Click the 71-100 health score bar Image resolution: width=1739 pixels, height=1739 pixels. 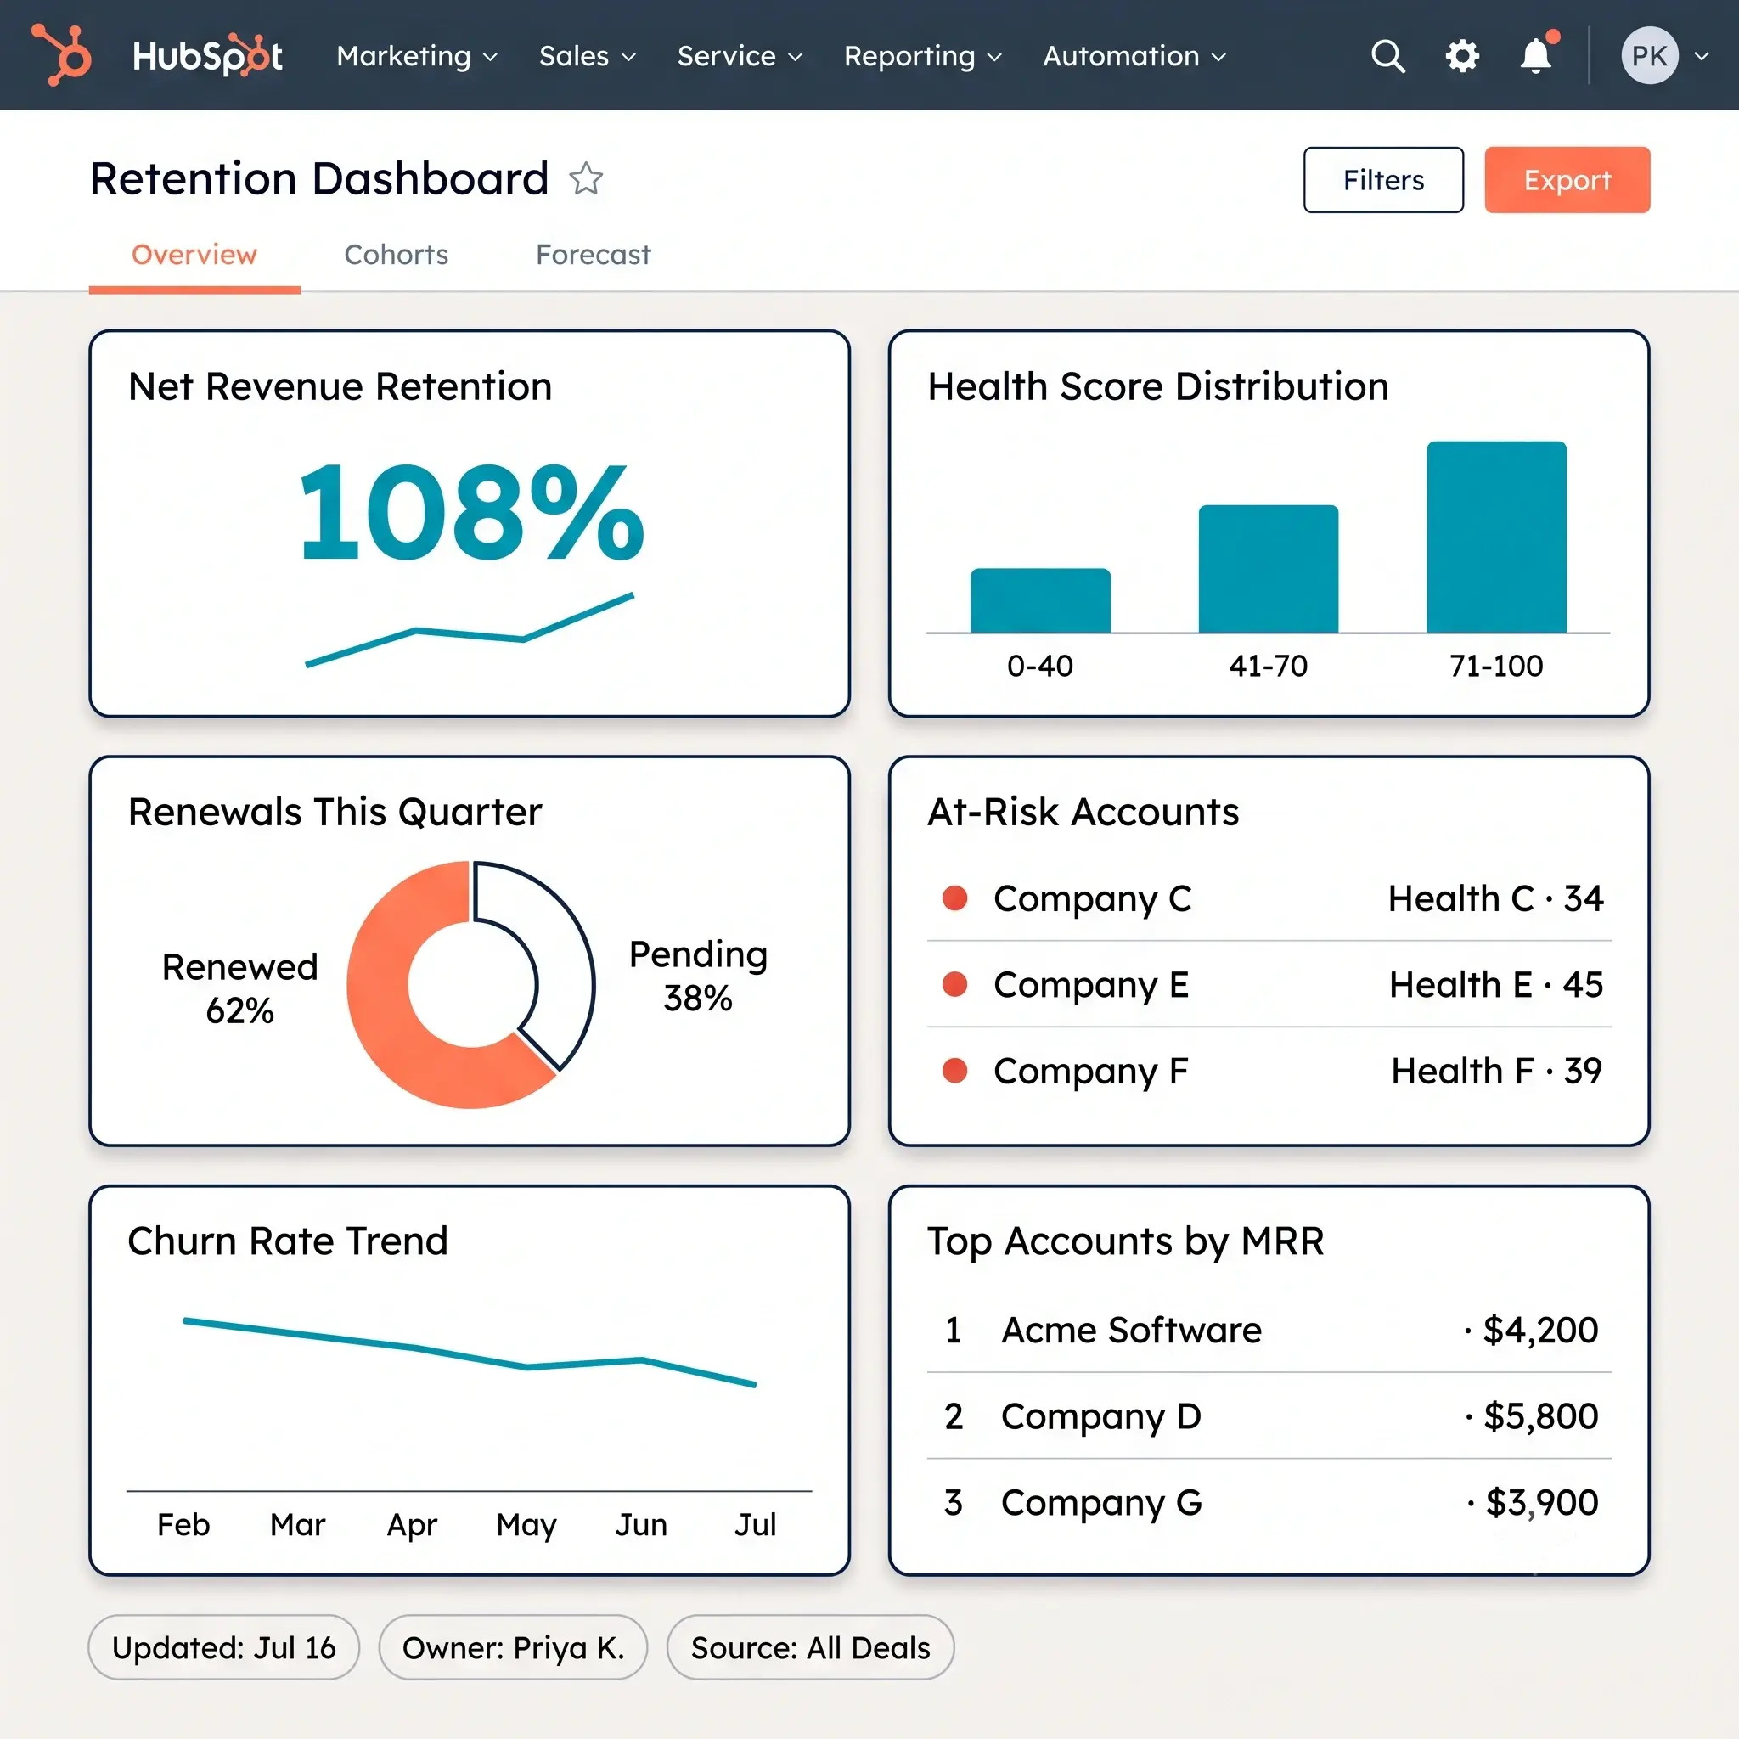coord(1496,537)
